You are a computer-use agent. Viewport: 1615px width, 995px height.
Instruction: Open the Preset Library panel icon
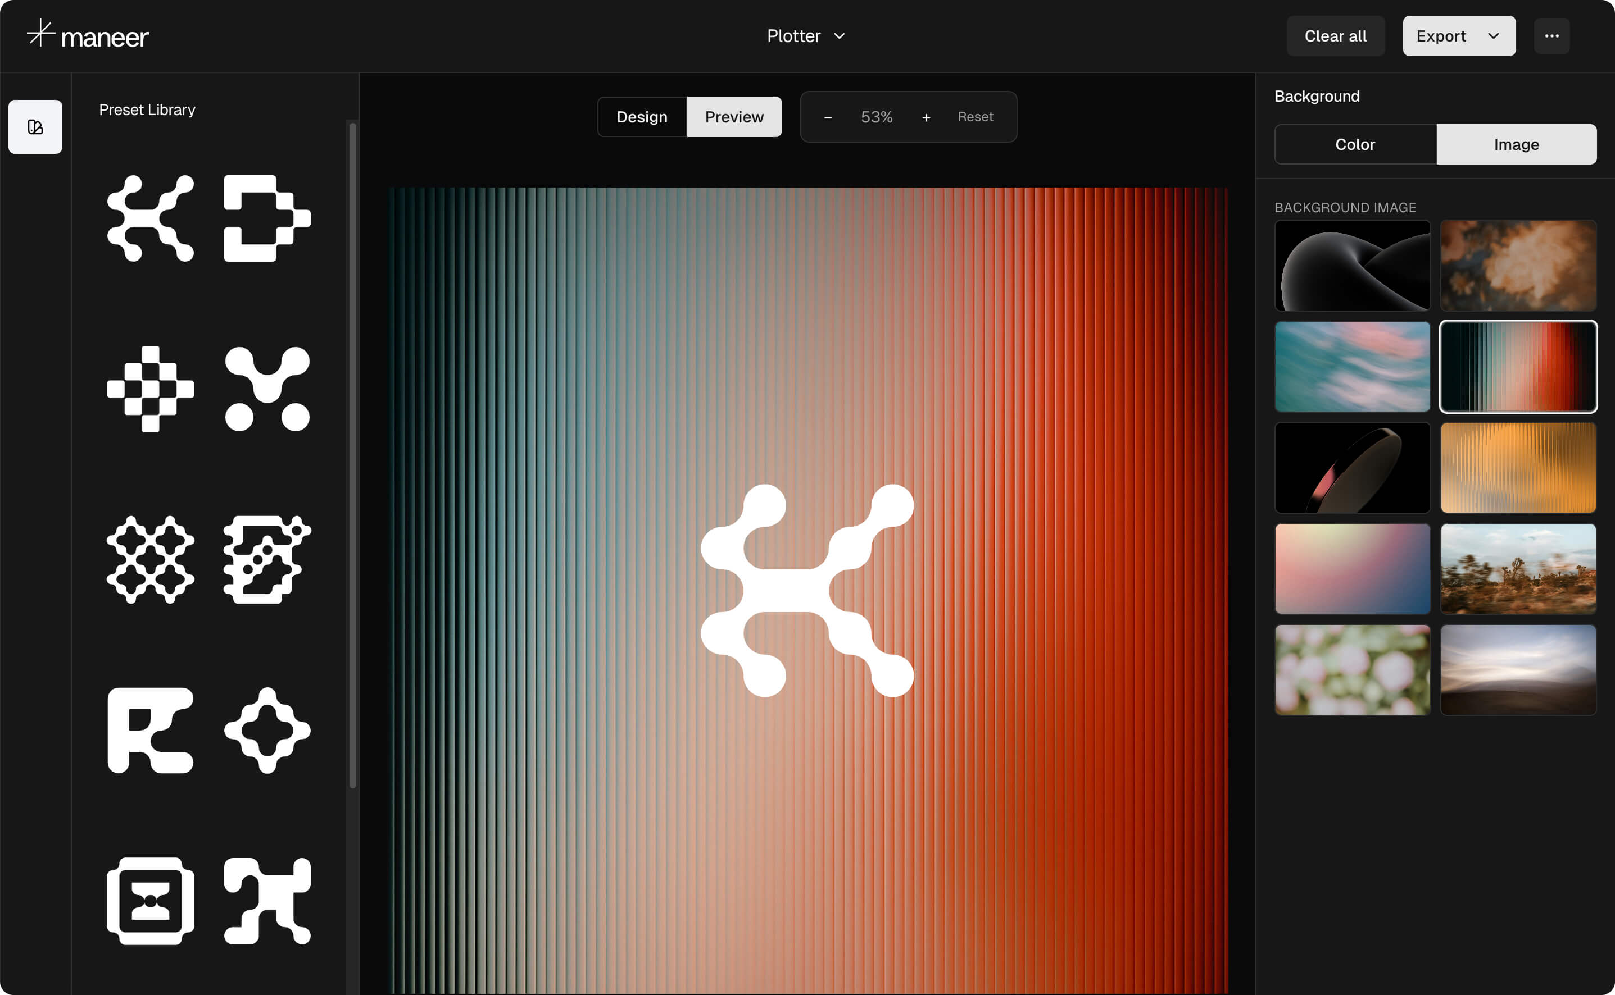[35, 127]
